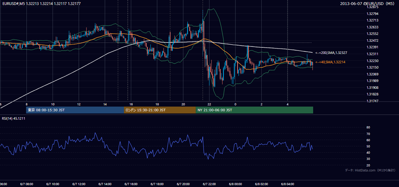The height and width of the screenshot is (187, 399).
Task: Click the 6/8 02:00 date label
Action: coord(262,184)
